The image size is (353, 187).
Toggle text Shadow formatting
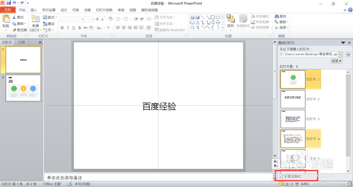79,28
